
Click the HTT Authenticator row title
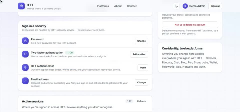tap(42, 66)
